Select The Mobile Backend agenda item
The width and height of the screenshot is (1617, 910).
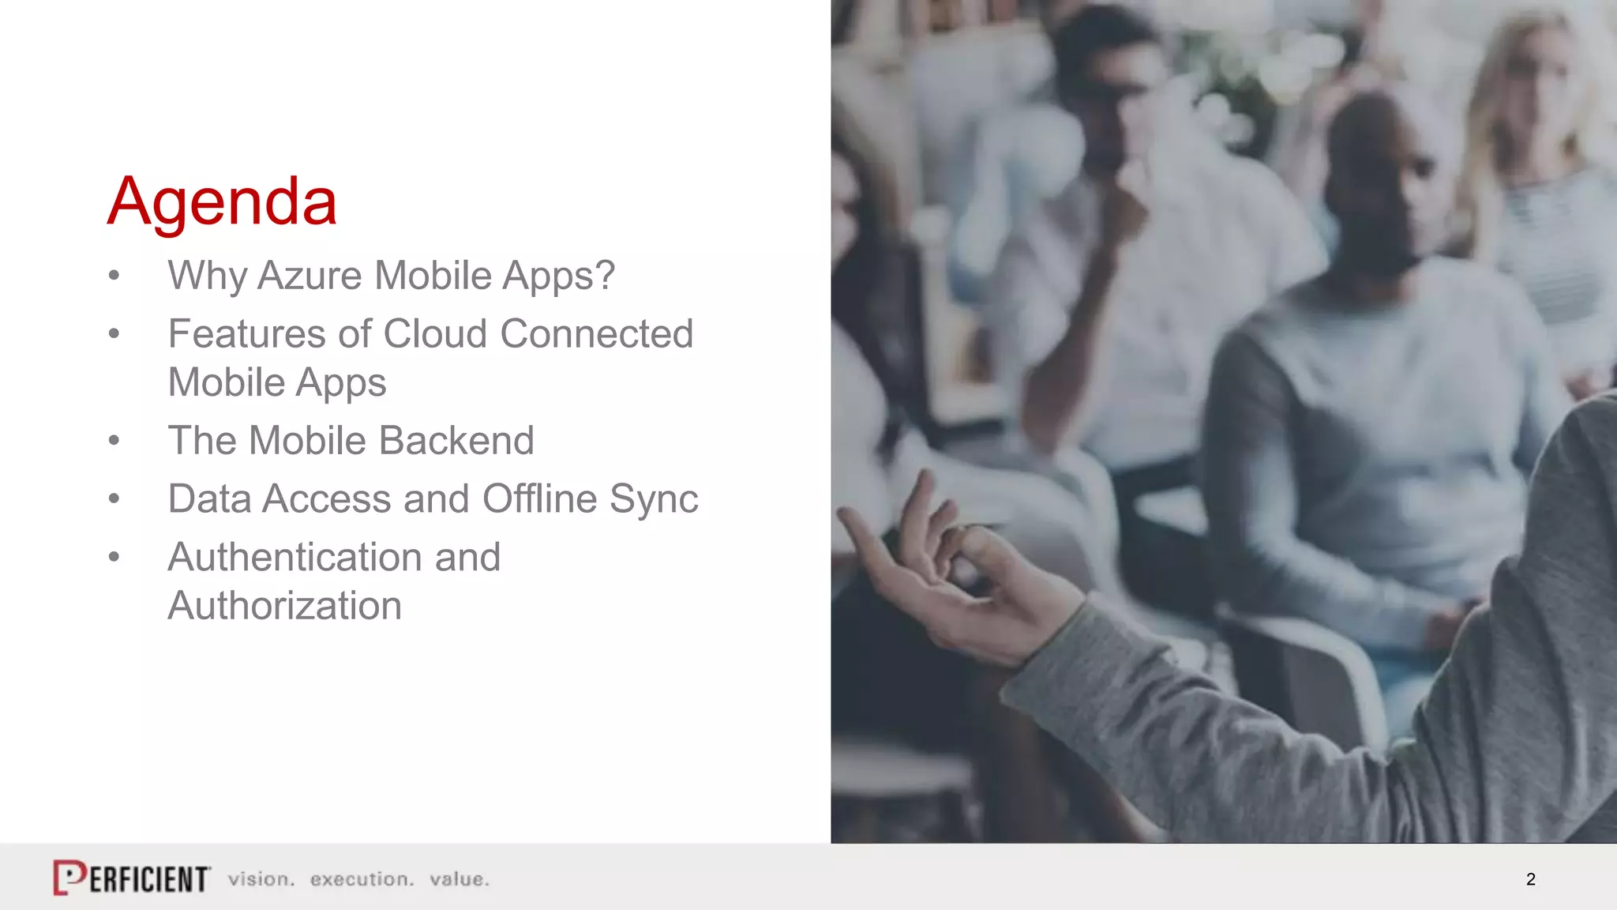(x=351, y=441)
